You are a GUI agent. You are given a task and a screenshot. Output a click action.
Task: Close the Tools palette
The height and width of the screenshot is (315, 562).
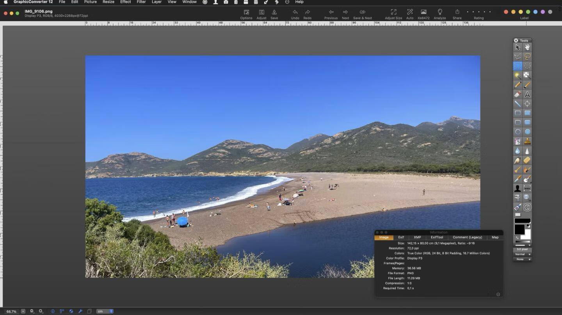click(516, 41)
